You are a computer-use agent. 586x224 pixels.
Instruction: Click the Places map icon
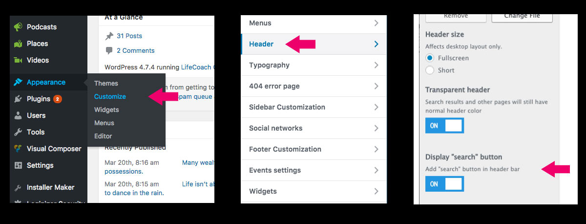[x=18, y=44]
